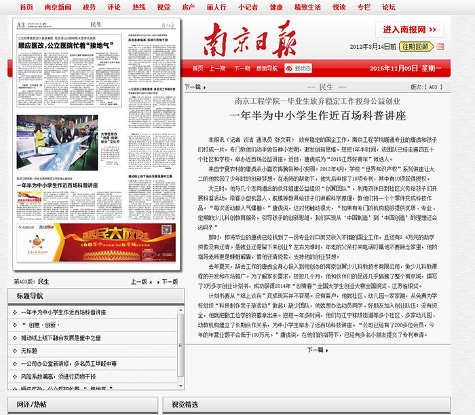Click bullet icon beside 无标题 headline

pyautogui.click(x=15, y=350)
